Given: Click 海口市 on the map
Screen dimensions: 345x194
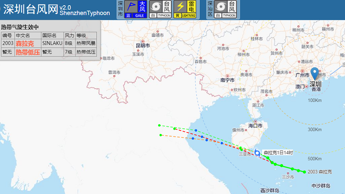Looking at the screenshot, I should [255, 126].
